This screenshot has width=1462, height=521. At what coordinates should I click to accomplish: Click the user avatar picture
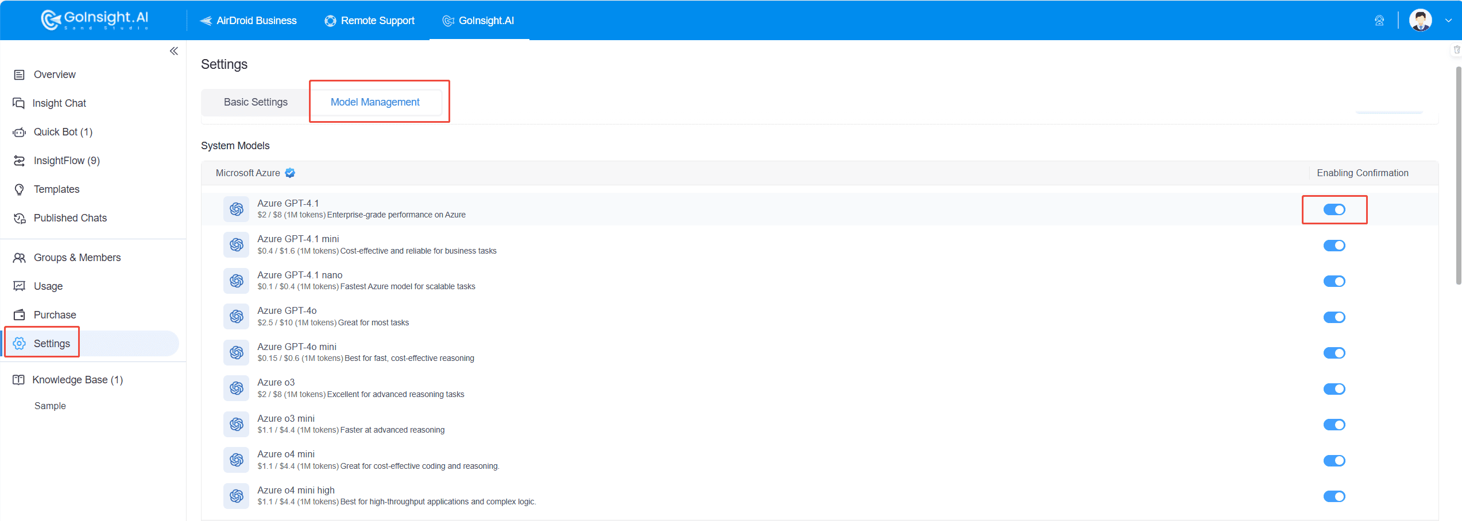click(x=1420, y=21)
